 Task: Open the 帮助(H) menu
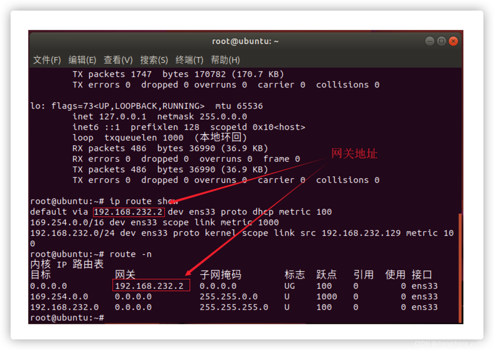click(x=225, y=60)
